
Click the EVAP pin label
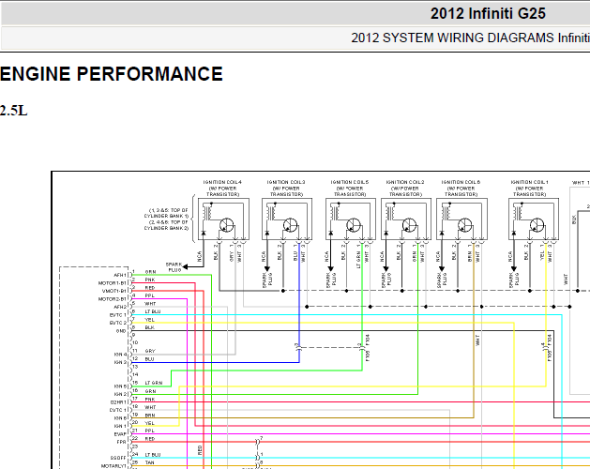click(x=120, y=434)
